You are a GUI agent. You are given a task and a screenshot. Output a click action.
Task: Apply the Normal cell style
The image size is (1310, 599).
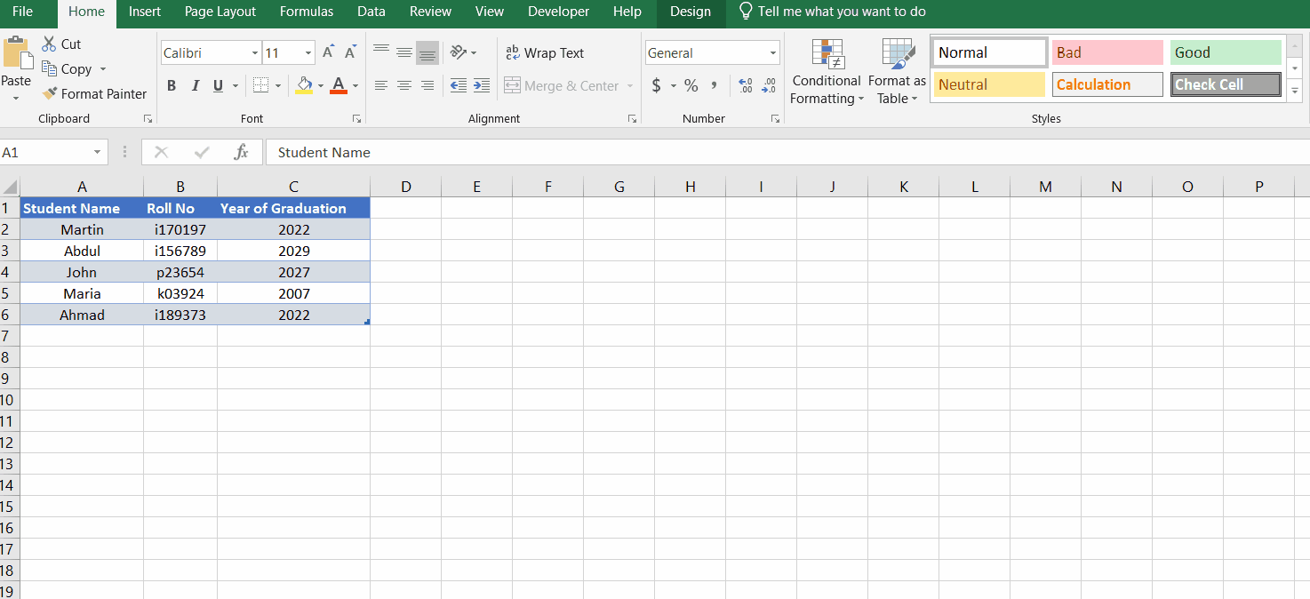tap(990, 52)
